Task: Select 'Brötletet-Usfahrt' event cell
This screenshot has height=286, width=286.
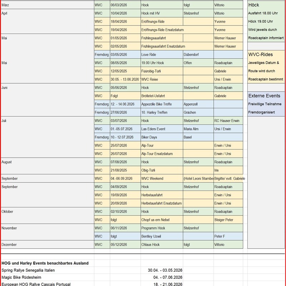Action: tap(162, 96)
